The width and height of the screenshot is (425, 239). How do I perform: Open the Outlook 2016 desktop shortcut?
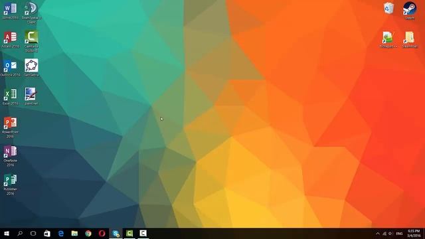pos(11,68)
